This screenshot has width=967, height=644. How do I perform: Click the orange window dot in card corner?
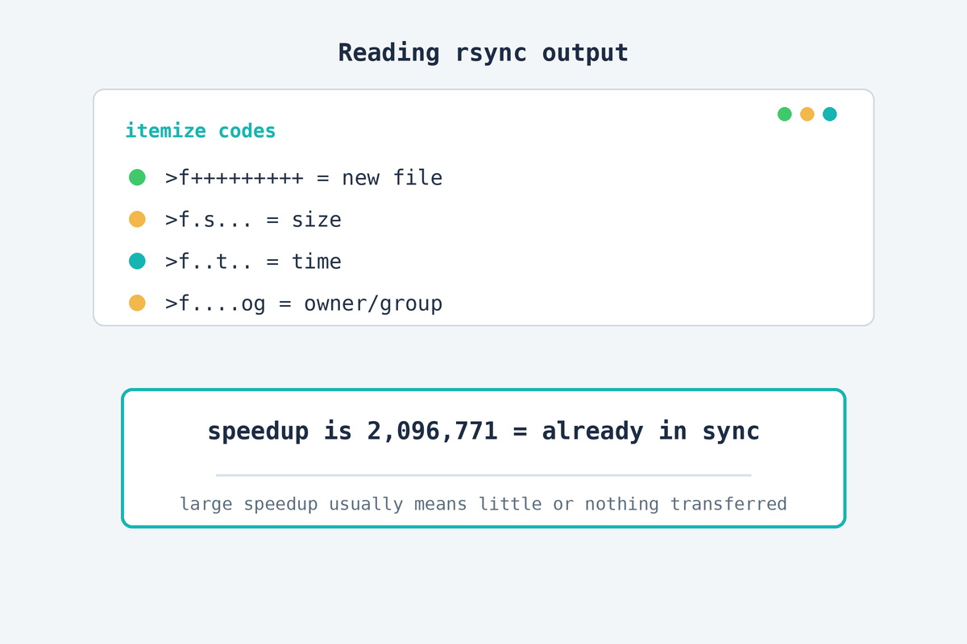coord(807,114)
